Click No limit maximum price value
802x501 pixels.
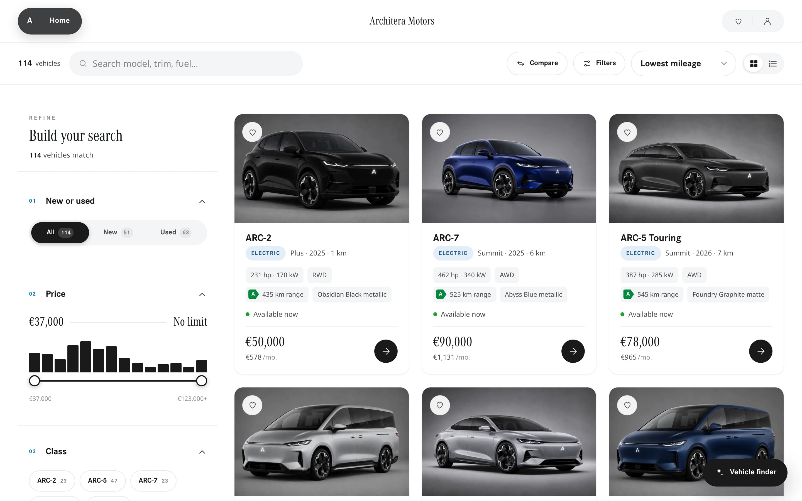click(190, 322)
